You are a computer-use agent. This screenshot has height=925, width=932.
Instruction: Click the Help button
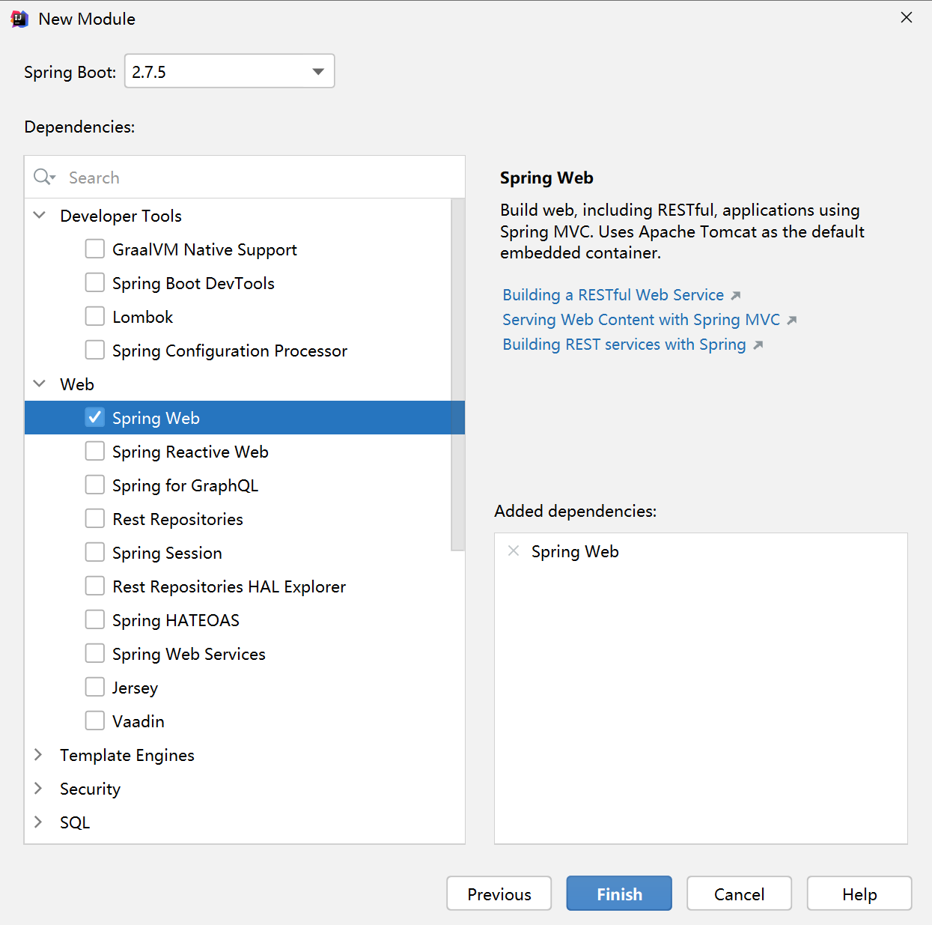point(859,894)
